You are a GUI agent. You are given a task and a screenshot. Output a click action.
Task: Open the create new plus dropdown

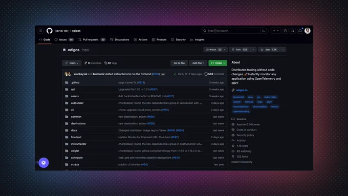pos(276,31)
